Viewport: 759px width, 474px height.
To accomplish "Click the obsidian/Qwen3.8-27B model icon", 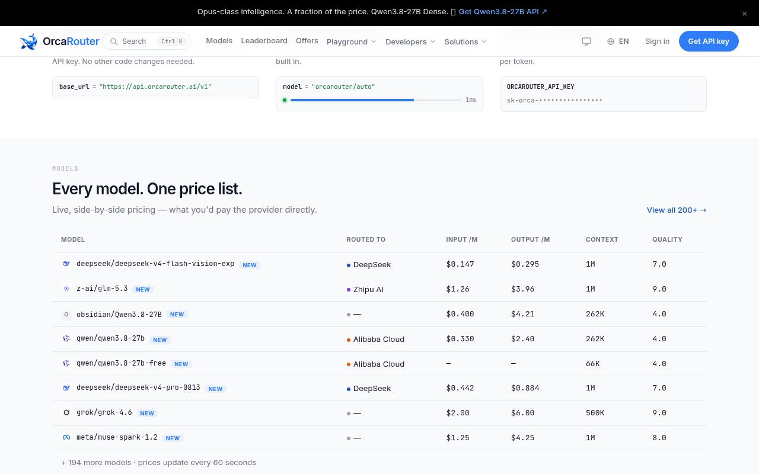I will [x=66, y=314].
